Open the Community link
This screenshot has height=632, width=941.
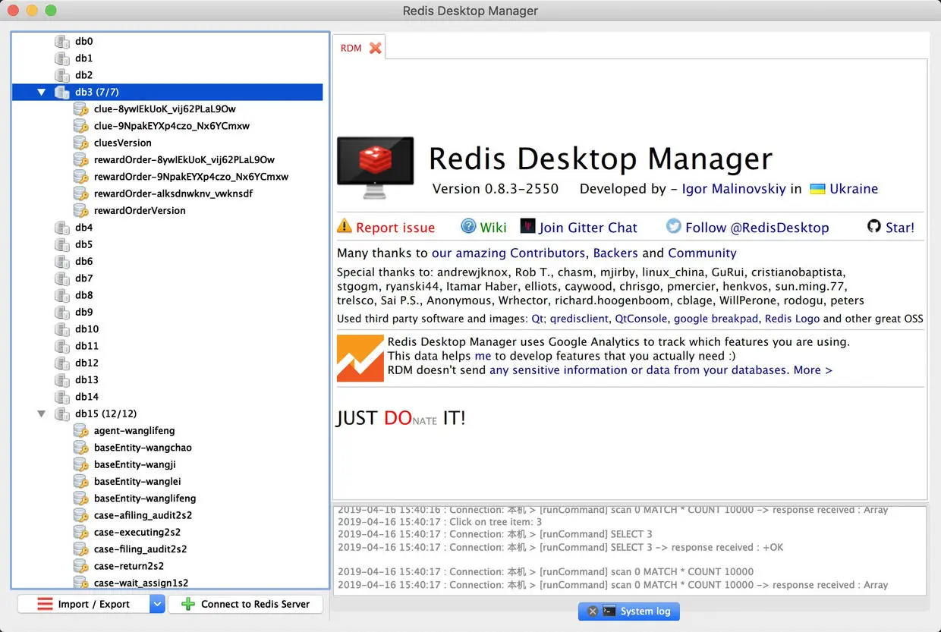tap(702, 253)
